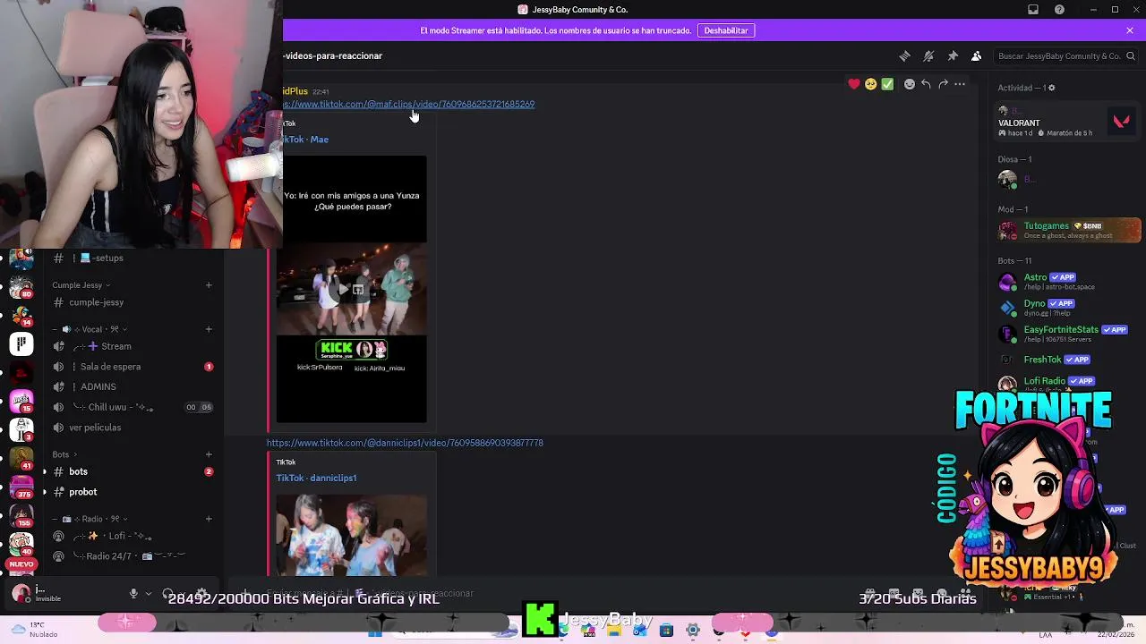Open the server with 41 badge
The height and width of the screenshot is (644, 1146).
click(x=21, y=459)
